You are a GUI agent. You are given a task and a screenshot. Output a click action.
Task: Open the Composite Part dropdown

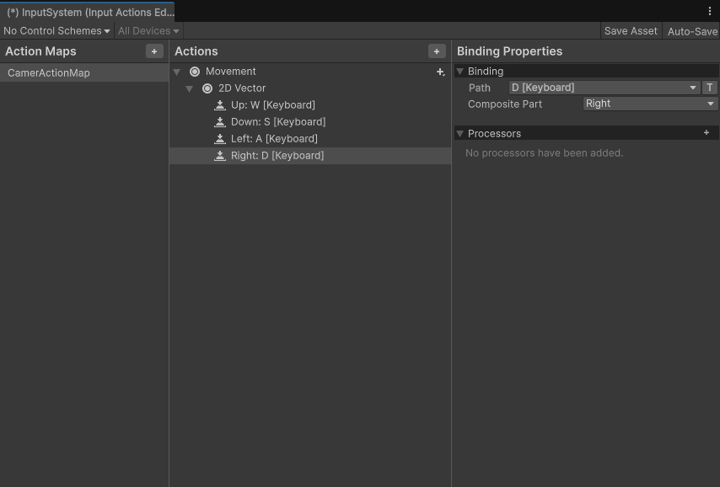(x=650, y=104)
